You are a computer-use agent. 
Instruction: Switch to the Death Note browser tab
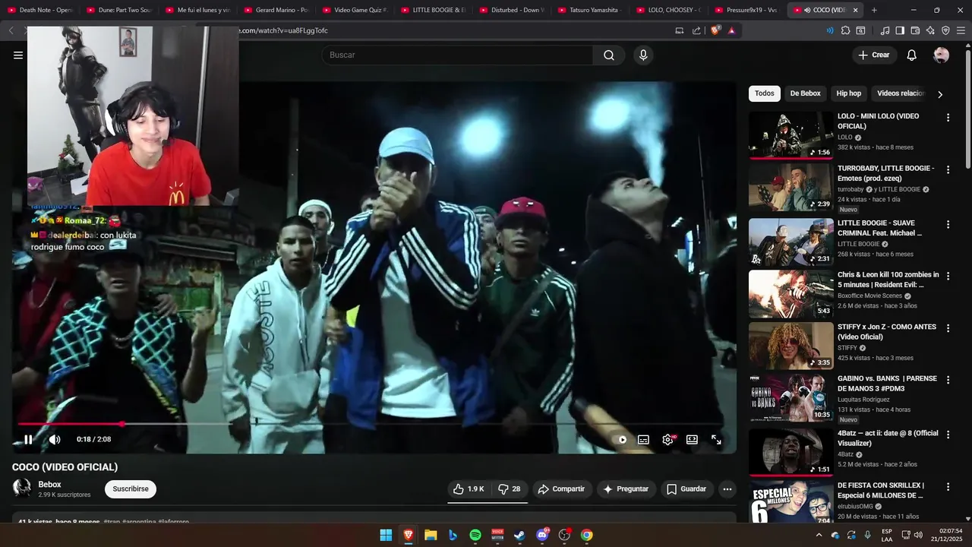39,10
